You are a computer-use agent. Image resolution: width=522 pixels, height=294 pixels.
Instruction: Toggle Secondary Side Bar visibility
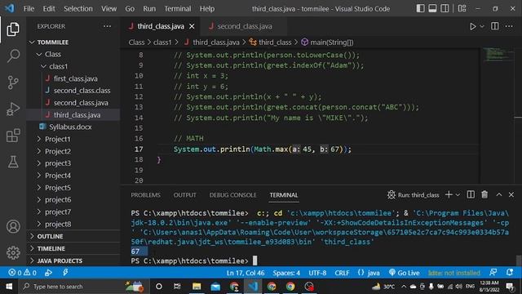(x=445, y=9)
